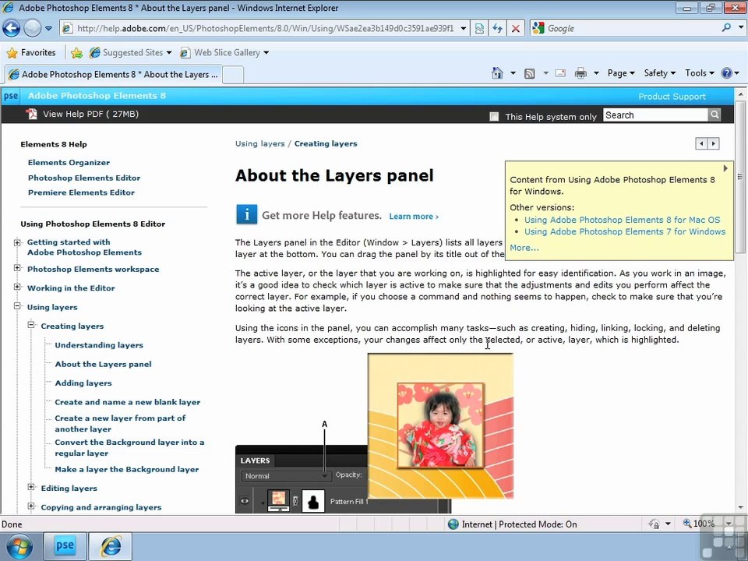Open Using Adobe Photoshop Elements 8 for Mac OS
Image resolution: width=748 pixels, height=561 pixels.
coord(622,220)
